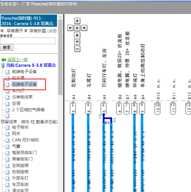Pan the diagram right using the right arrow
This screenshot has height=192, width=191.
84,28
